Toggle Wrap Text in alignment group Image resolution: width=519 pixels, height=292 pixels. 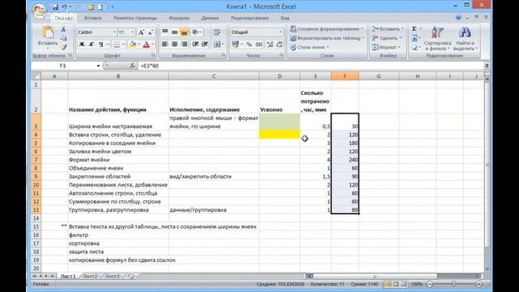pyautogui.click(x=217, y=32)
